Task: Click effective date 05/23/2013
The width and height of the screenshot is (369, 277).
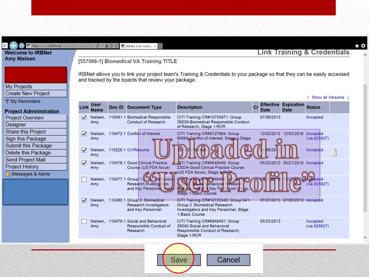Action: tap(270, 221)
